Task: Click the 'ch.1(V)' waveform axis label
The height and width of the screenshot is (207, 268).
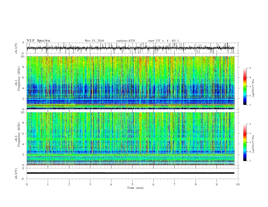Action: click(16, 48)
